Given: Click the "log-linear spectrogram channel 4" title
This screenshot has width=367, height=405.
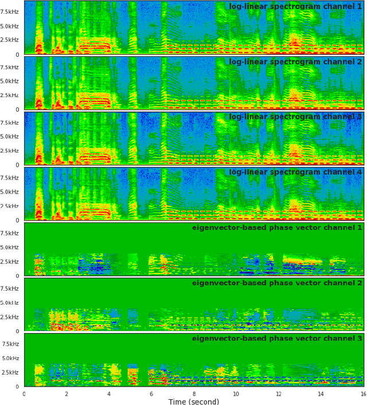Looking at the screenshot, I should click(x=295, y=172).
